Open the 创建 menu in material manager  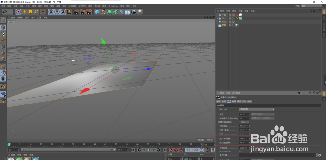coord(13,155)
